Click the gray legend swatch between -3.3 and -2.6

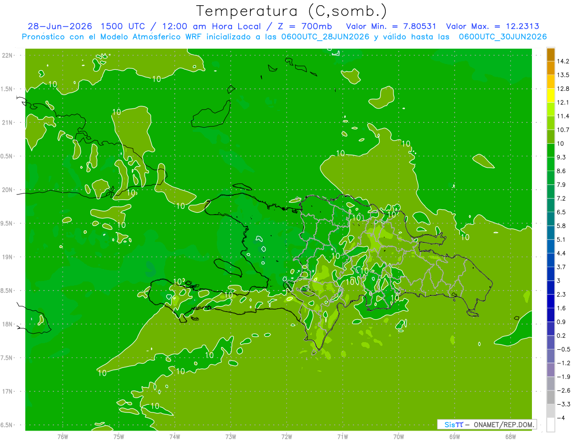pyautogui.click(x=551, y=397)
